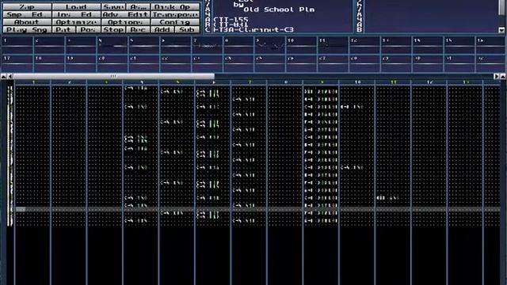The image size is (507, 285).
Task: Select pattern channel 4 header
Action: click(x=141, y=82)
